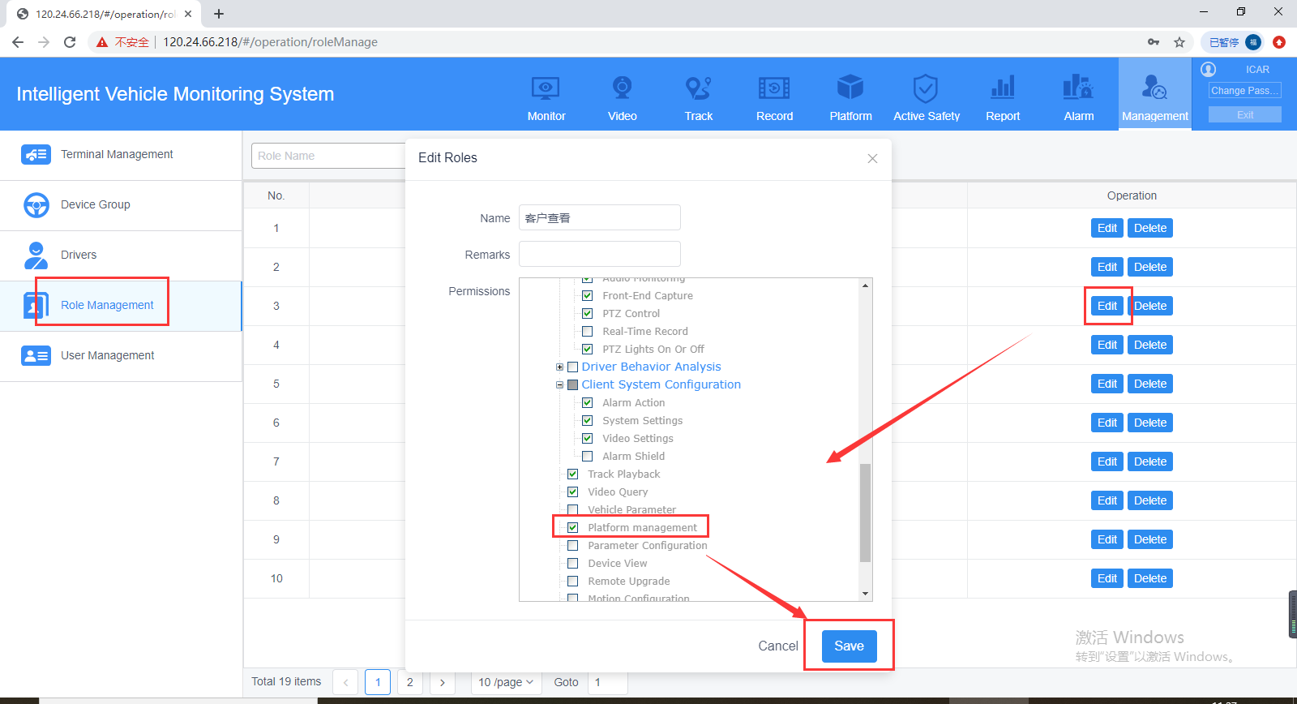This screenshot has height=704, width=1297.
Task: Save the edited role
Action: (x=849, y=646)
